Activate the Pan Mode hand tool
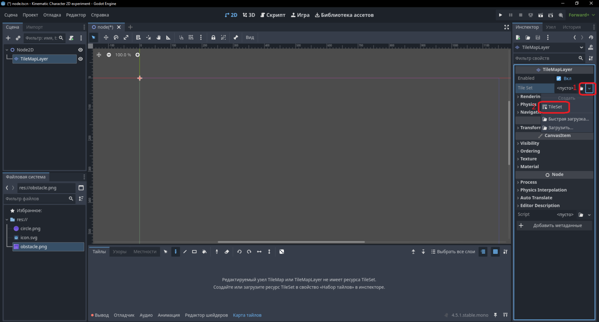This screenshot has width=599, height=322. [159, 37]
